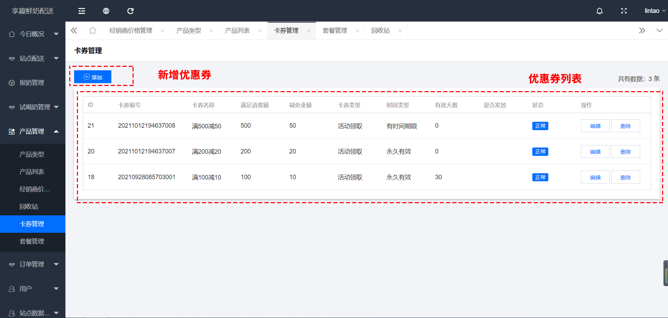Click the globe icon in the top bar

click(106, 11)
